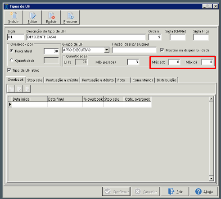Screen dimensions: 221x199
Task: Click the grid scrollbar down arrow
Action: pyautogui.click(x=211, y=178)
